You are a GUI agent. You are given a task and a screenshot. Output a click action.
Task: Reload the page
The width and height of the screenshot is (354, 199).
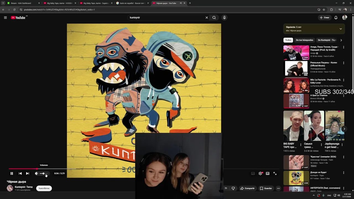(14, 9)
